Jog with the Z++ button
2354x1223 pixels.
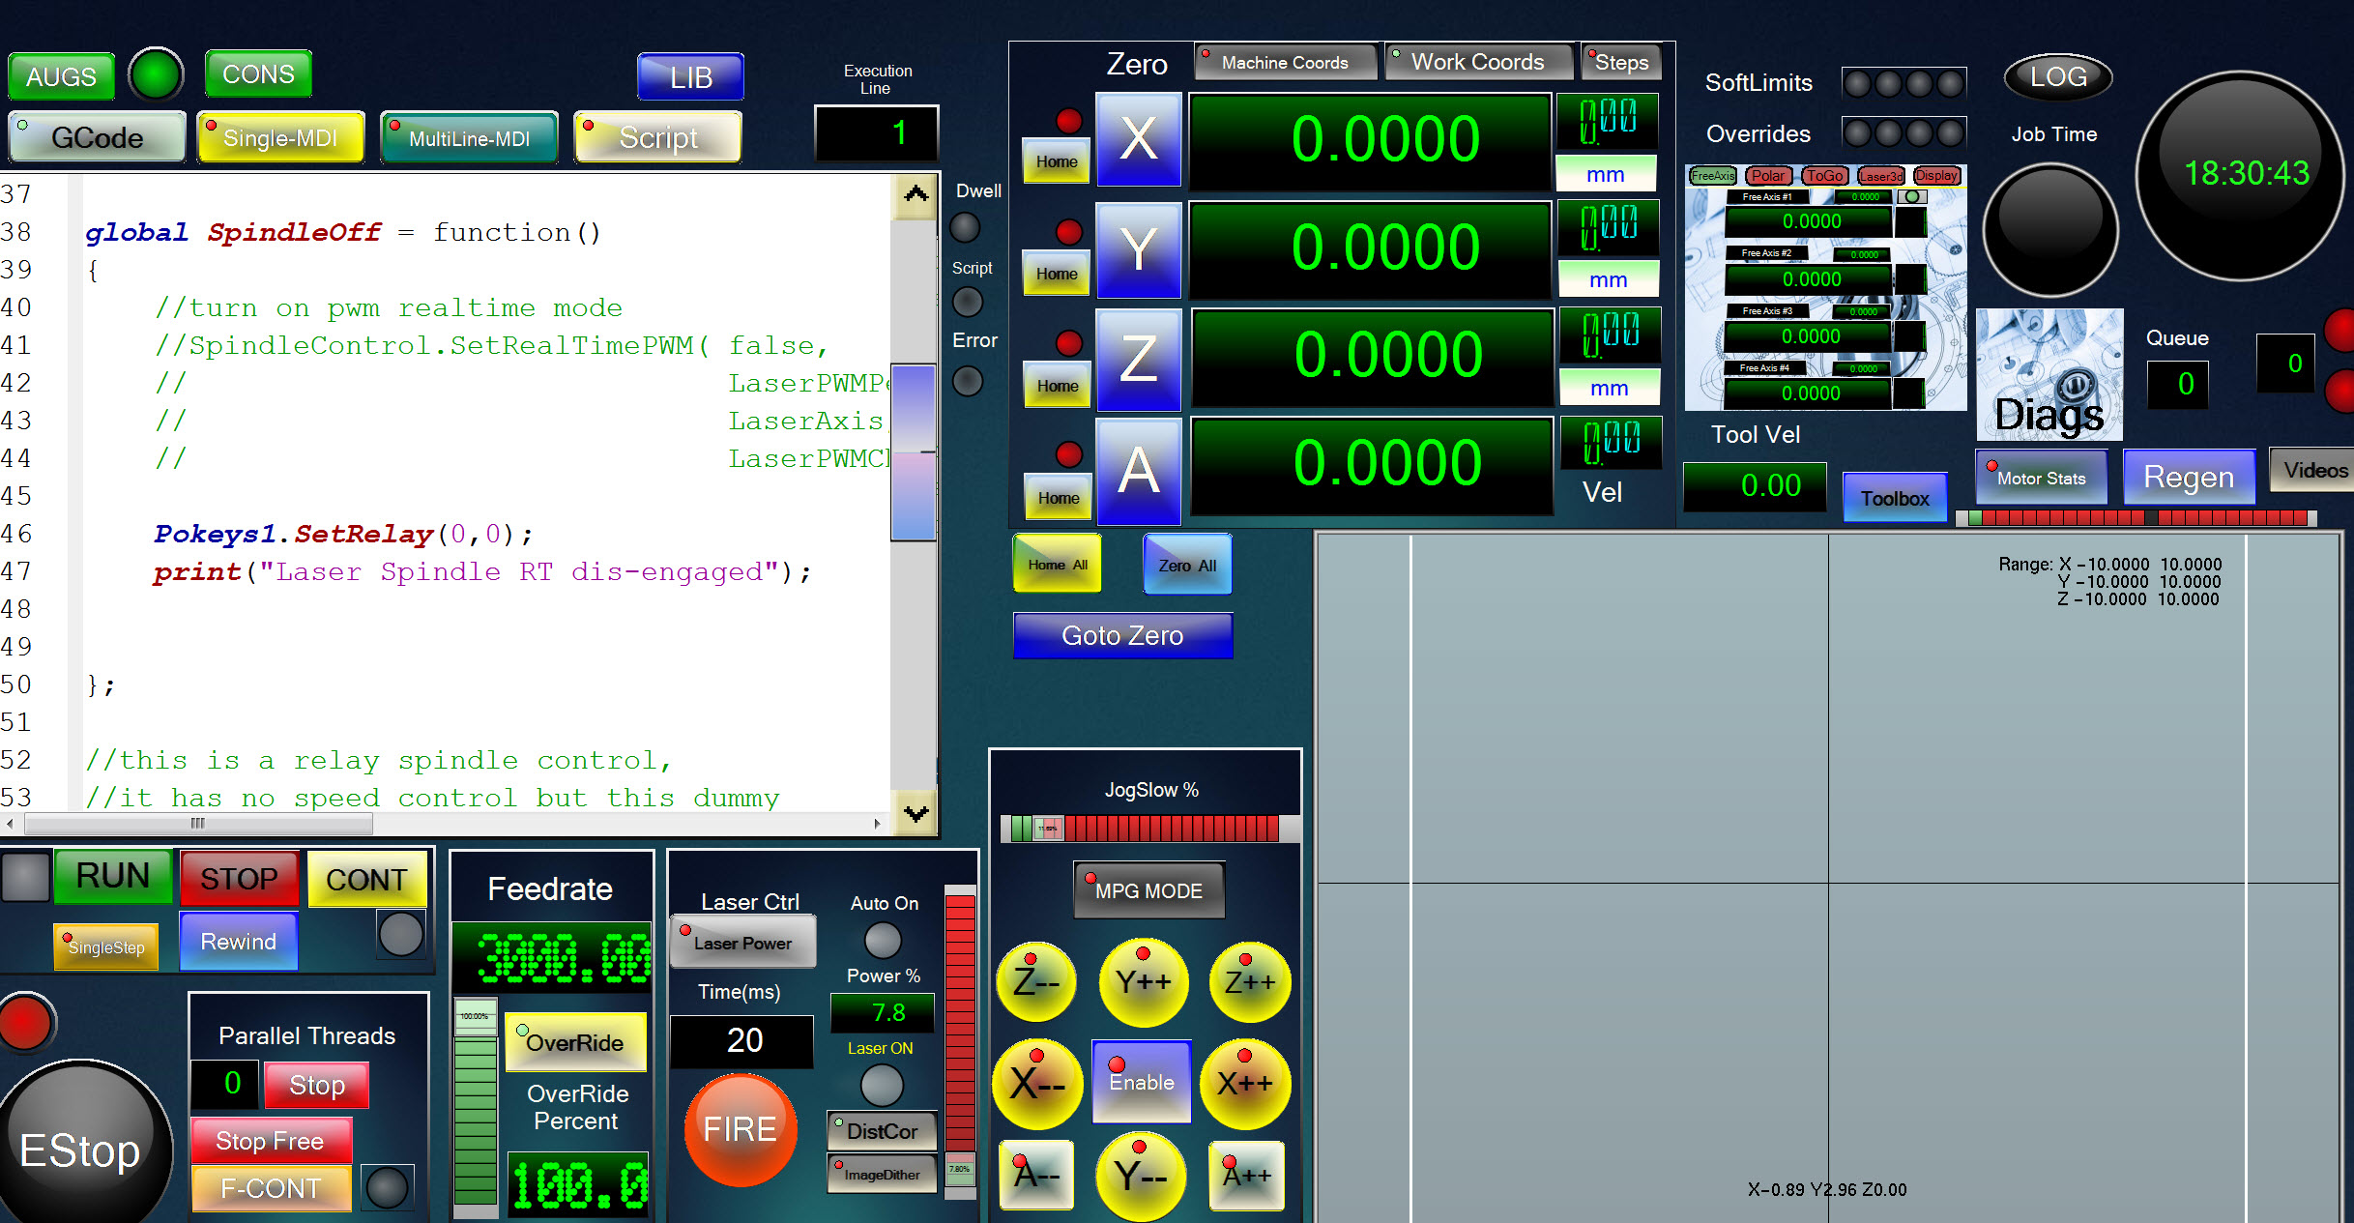(x=1249, y=982)
